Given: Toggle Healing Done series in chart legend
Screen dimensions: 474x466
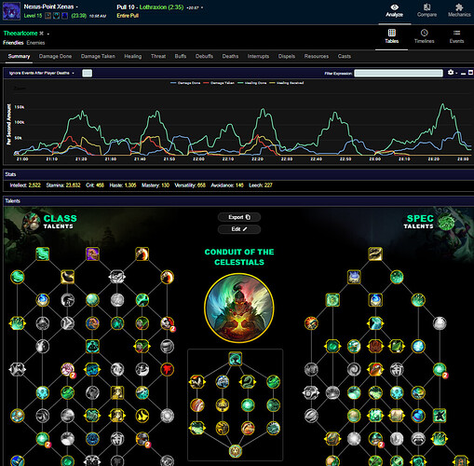Looking at the screenshot, I should coord(252,83).
